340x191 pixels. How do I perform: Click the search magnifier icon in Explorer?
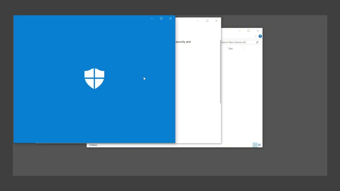257,42
